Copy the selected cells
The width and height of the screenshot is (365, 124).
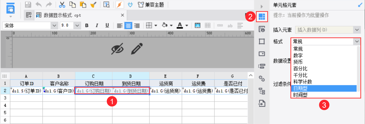tap(72, 4)
